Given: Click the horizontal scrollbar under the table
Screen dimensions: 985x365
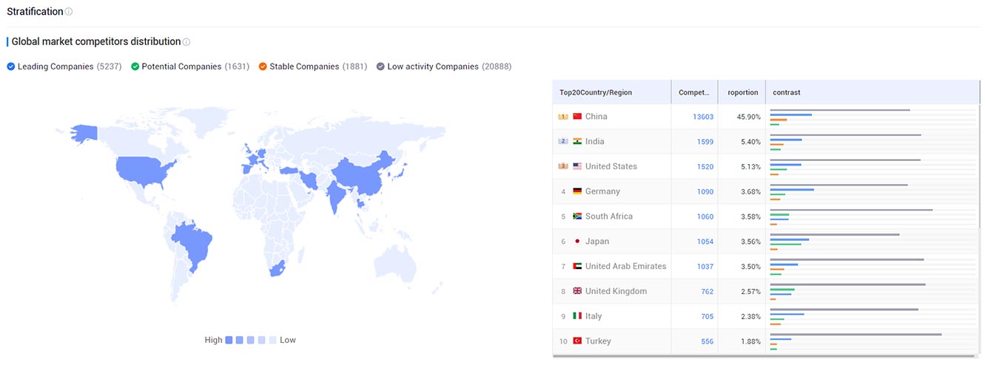Looking at the screenshot, I should (762, 356).
